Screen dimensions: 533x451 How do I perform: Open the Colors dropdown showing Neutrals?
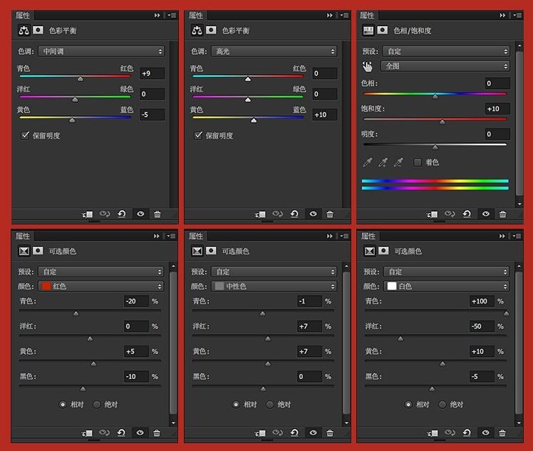click(x=274, y=286)
